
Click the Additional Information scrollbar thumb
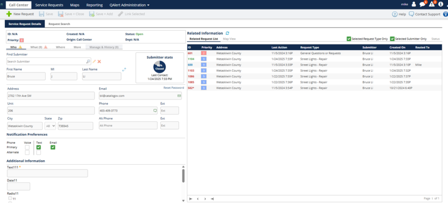click(x=183, y=175)
